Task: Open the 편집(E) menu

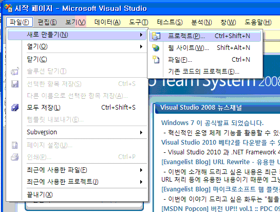Action: [47, 22]
